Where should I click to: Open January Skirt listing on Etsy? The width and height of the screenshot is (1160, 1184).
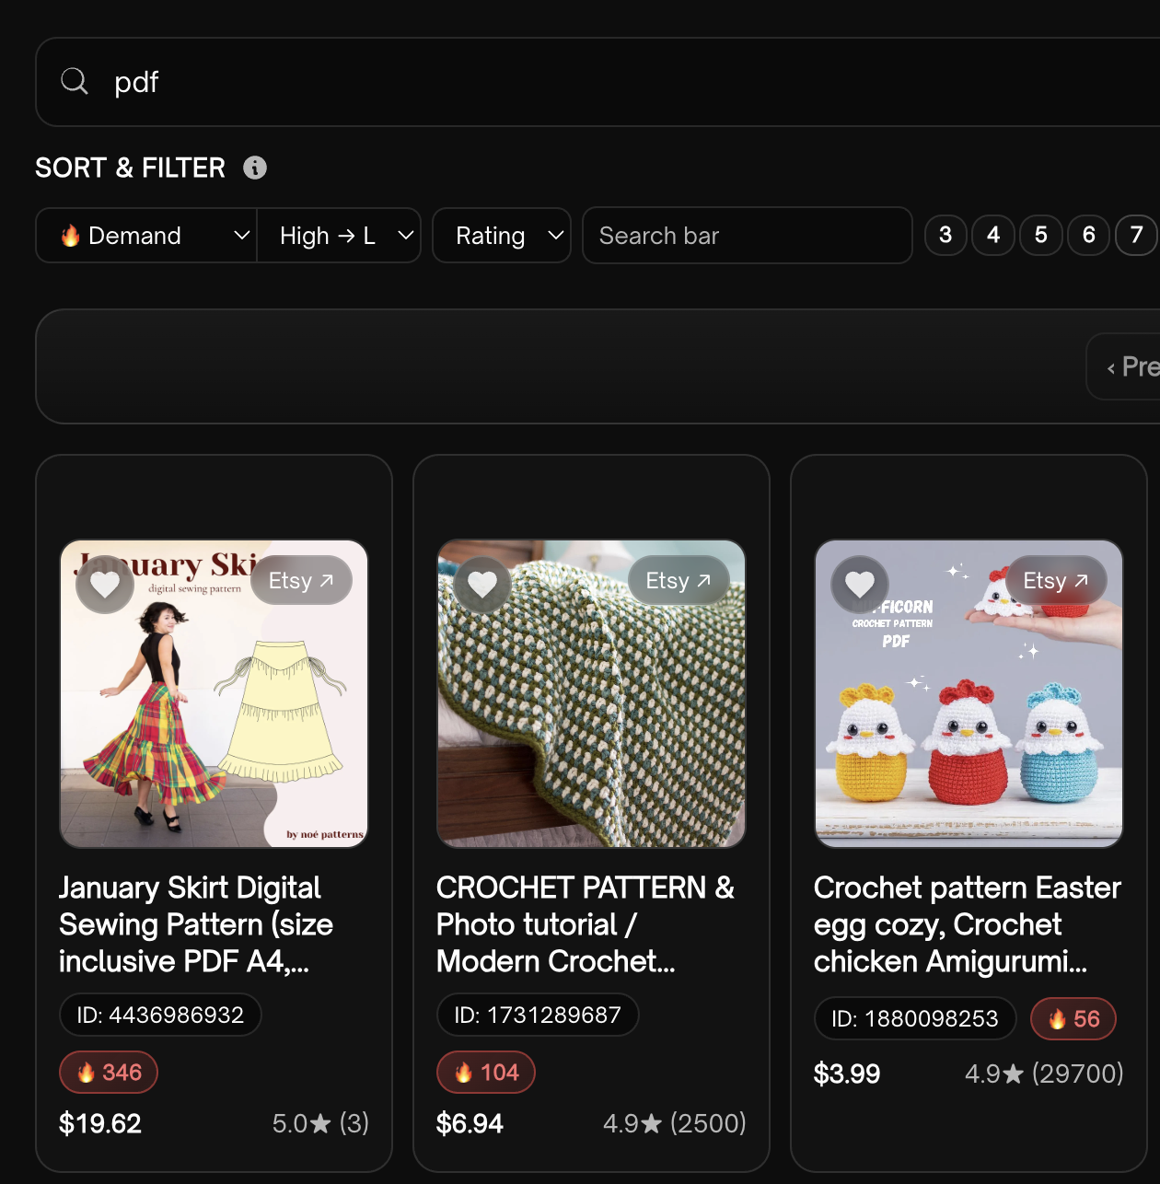pos(301,581)
